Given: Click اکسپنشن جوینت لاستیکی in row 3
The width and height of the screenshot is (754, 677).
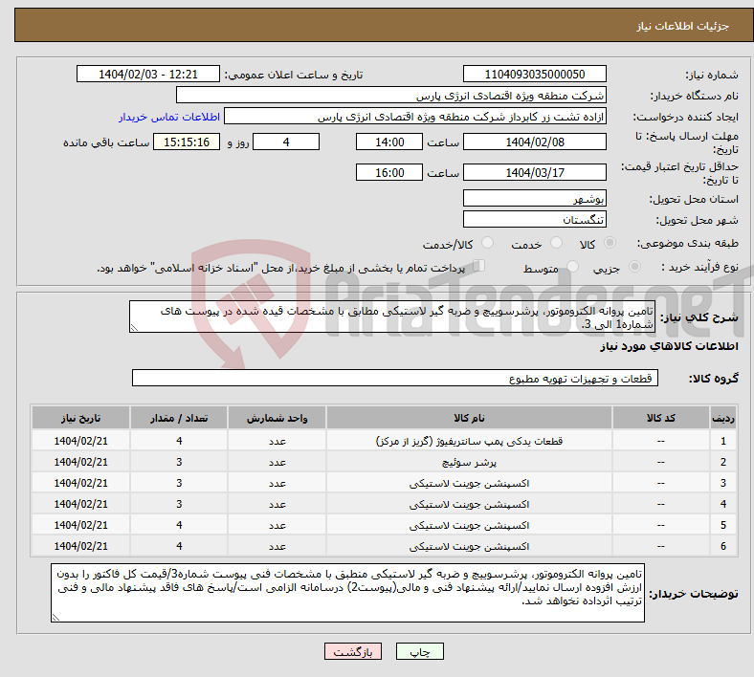Looking at the screenshot, I should click(469, 483).
